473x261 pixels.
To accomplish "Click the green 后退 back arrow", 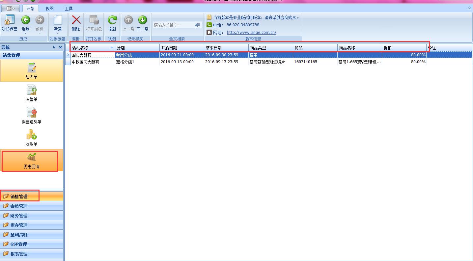I will pos(26,20).
